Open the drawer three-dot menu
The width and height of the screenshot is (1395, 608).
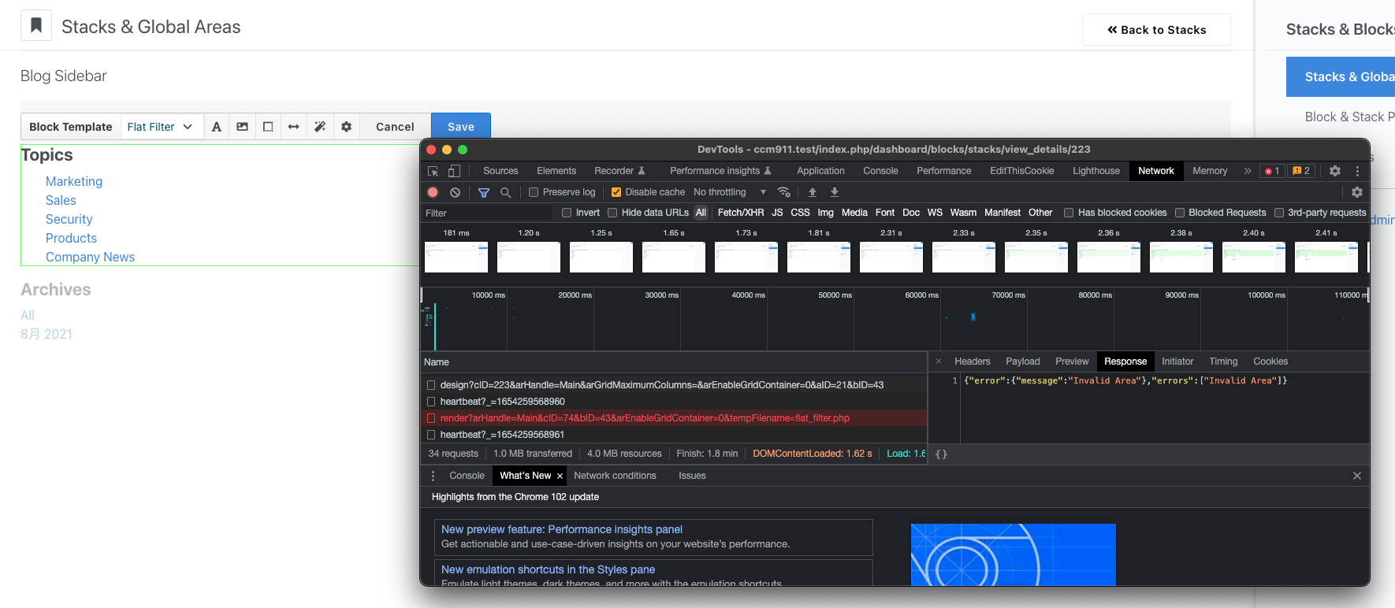[x=433, y=476]
